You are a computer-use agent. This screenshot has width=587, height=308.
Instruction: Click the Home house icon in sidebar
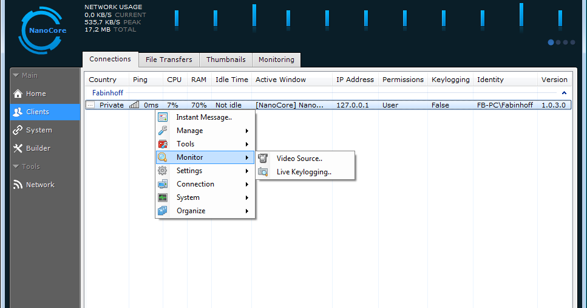18,94
